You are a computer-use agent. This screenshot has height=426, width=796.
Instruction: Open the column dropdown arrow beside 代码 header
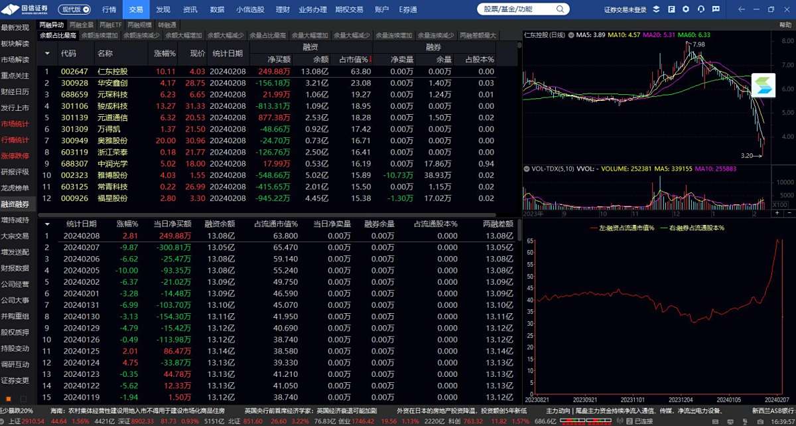(48, 53)
